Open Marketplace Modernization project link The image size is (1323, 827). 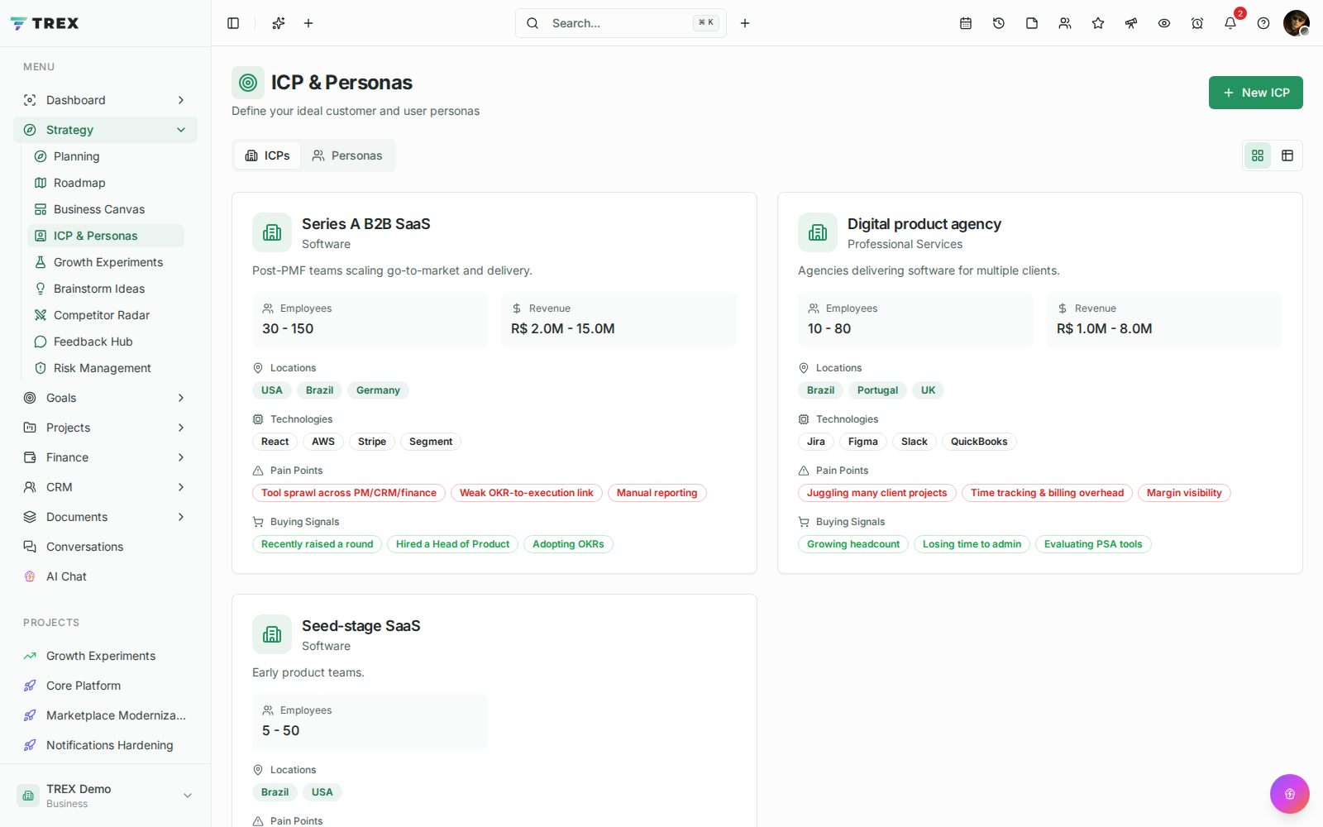[x=105, y=715]
